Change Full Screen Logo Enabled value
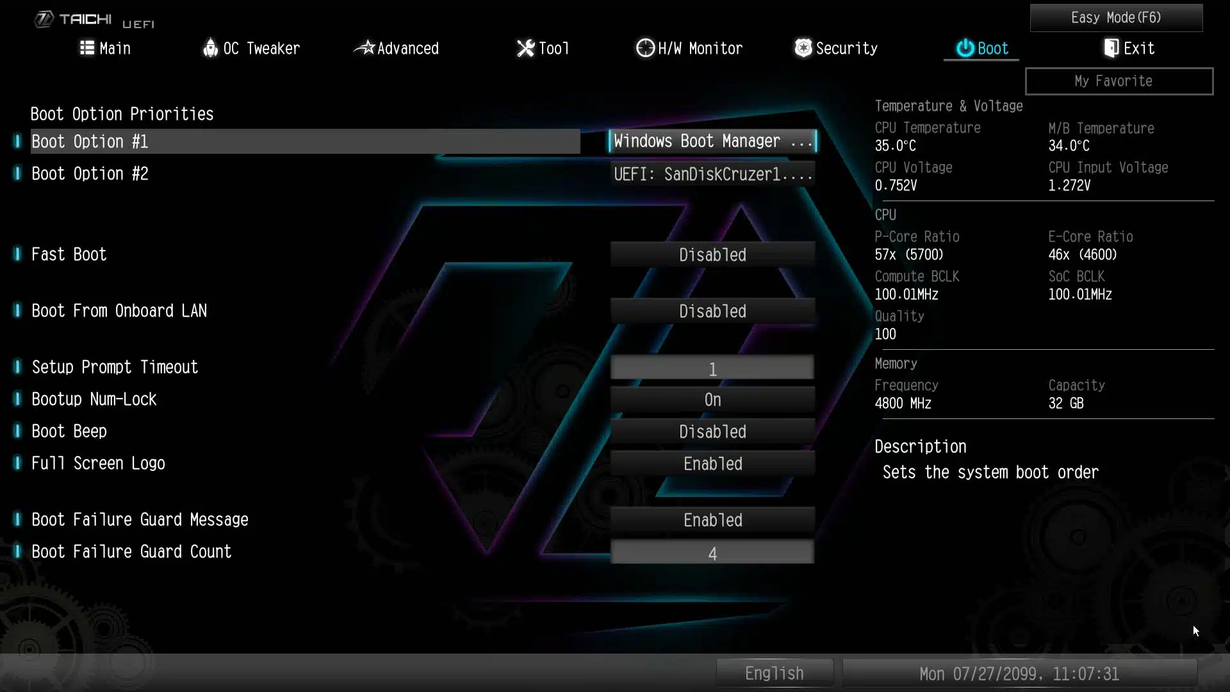 point(712,463)
